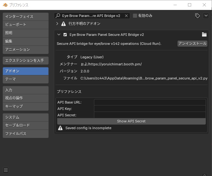Expand the 行方不明のアドオン section

57,24
